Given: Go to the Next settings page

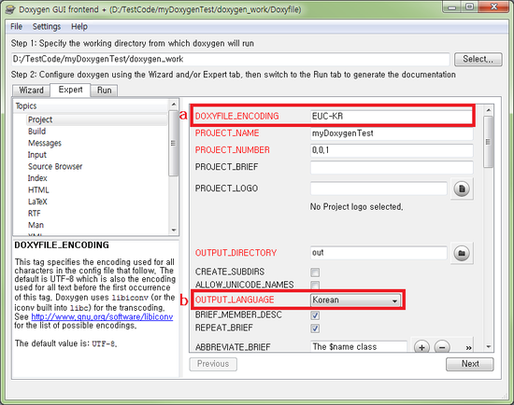Looking at the screenshot, I should (470, 364).
